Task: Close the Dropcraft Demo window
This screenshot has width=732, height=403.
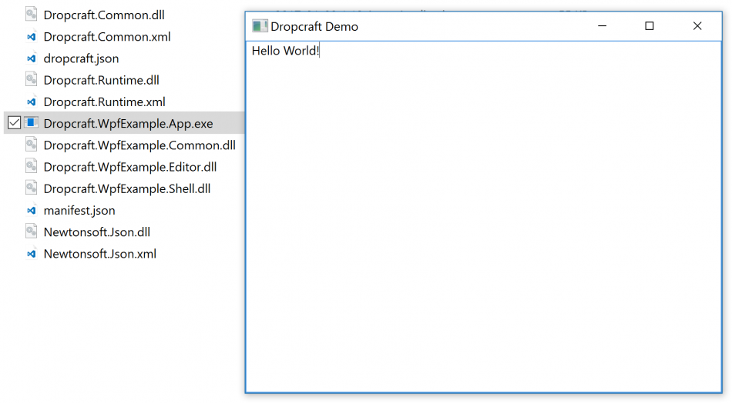Action: click(697, 26)
